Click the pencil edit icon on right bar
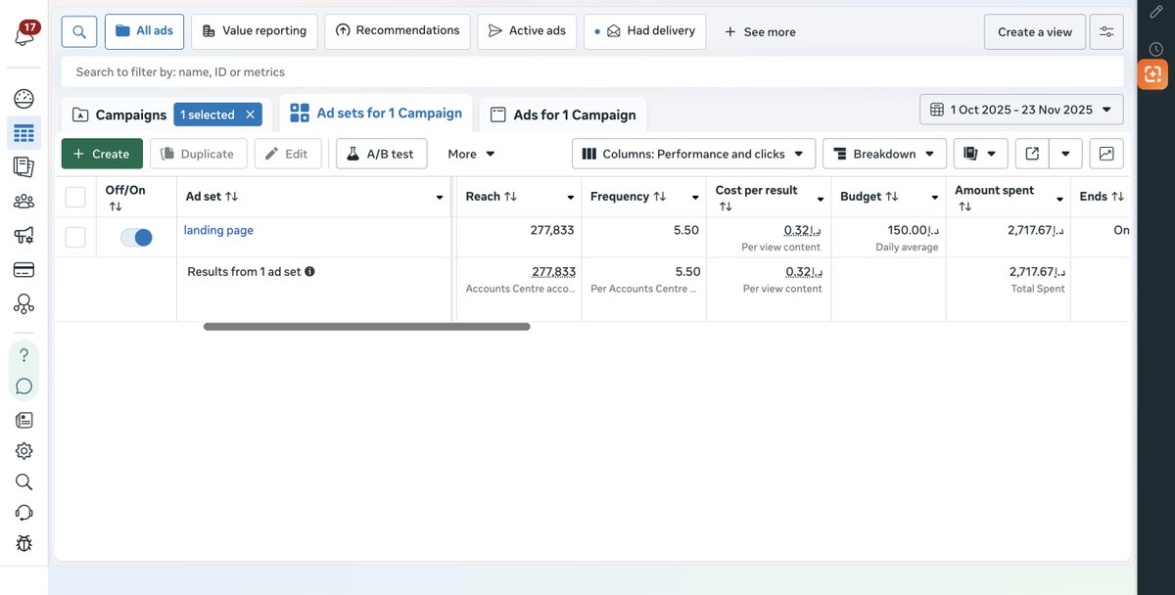Screen dimensions: 1175x595 1155,12
